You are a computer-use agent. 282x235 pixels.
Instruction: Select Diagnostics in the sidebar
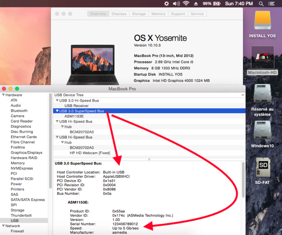click(21, 126)
